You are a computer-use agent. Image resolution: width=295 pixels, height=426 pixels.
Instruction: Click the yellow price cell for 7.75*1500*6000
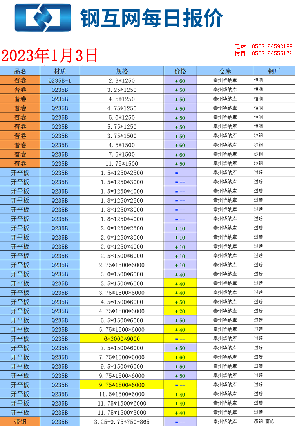(x=180, y=357)
